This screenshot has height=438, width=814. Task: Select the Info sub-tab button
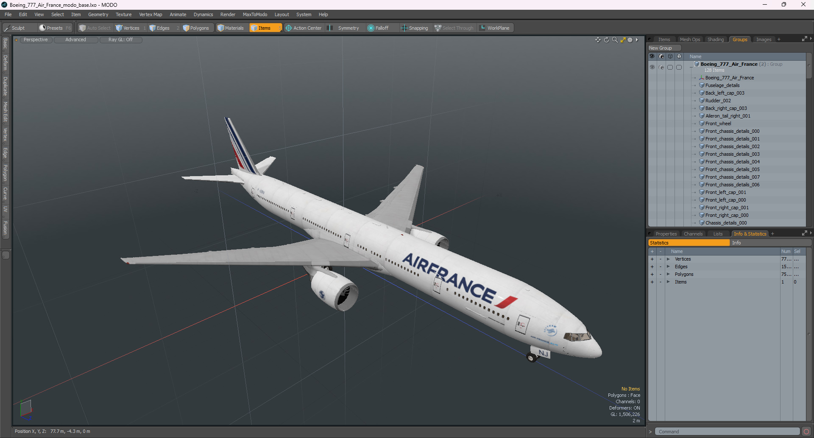coord(771,243)
